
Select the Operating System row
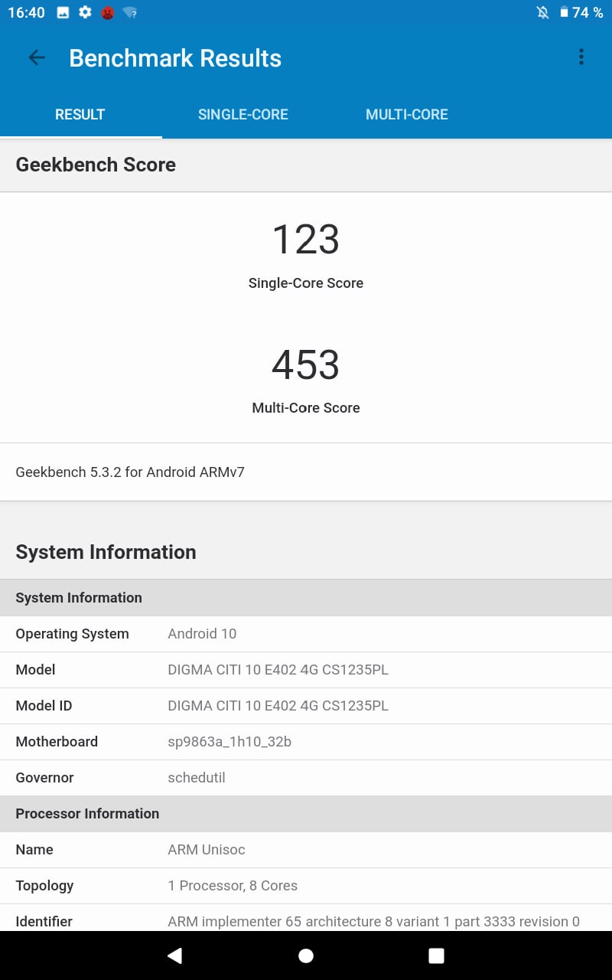pyautogui.click(x=306, y=634)
